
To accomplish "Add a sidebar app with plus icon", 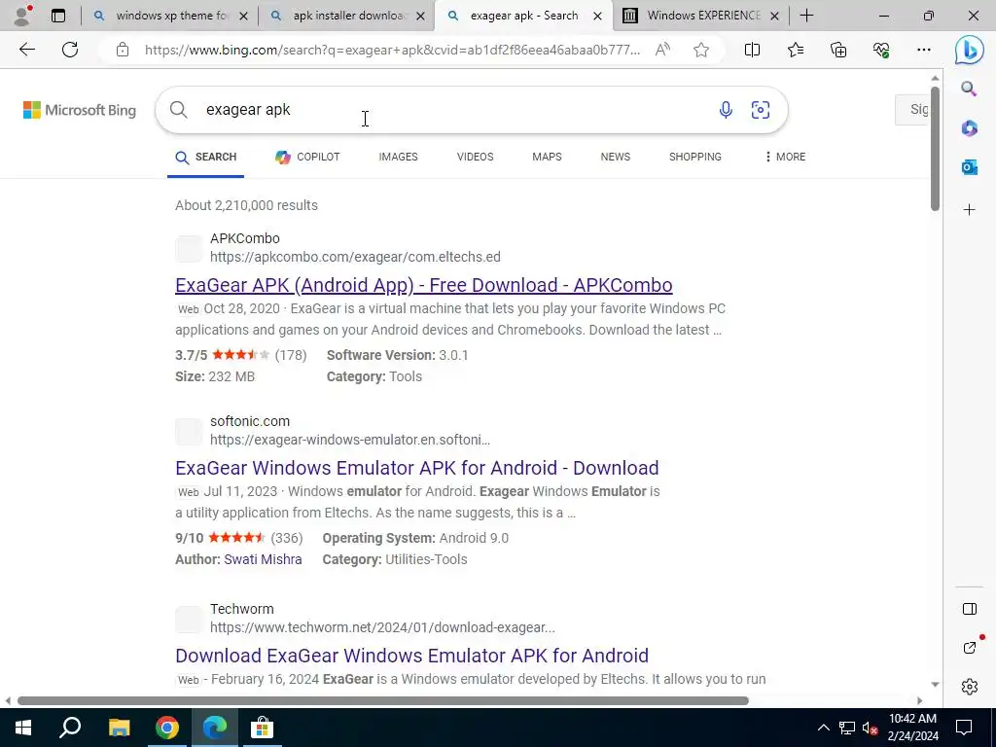I will pyautogui.click(x=969, y=210).
